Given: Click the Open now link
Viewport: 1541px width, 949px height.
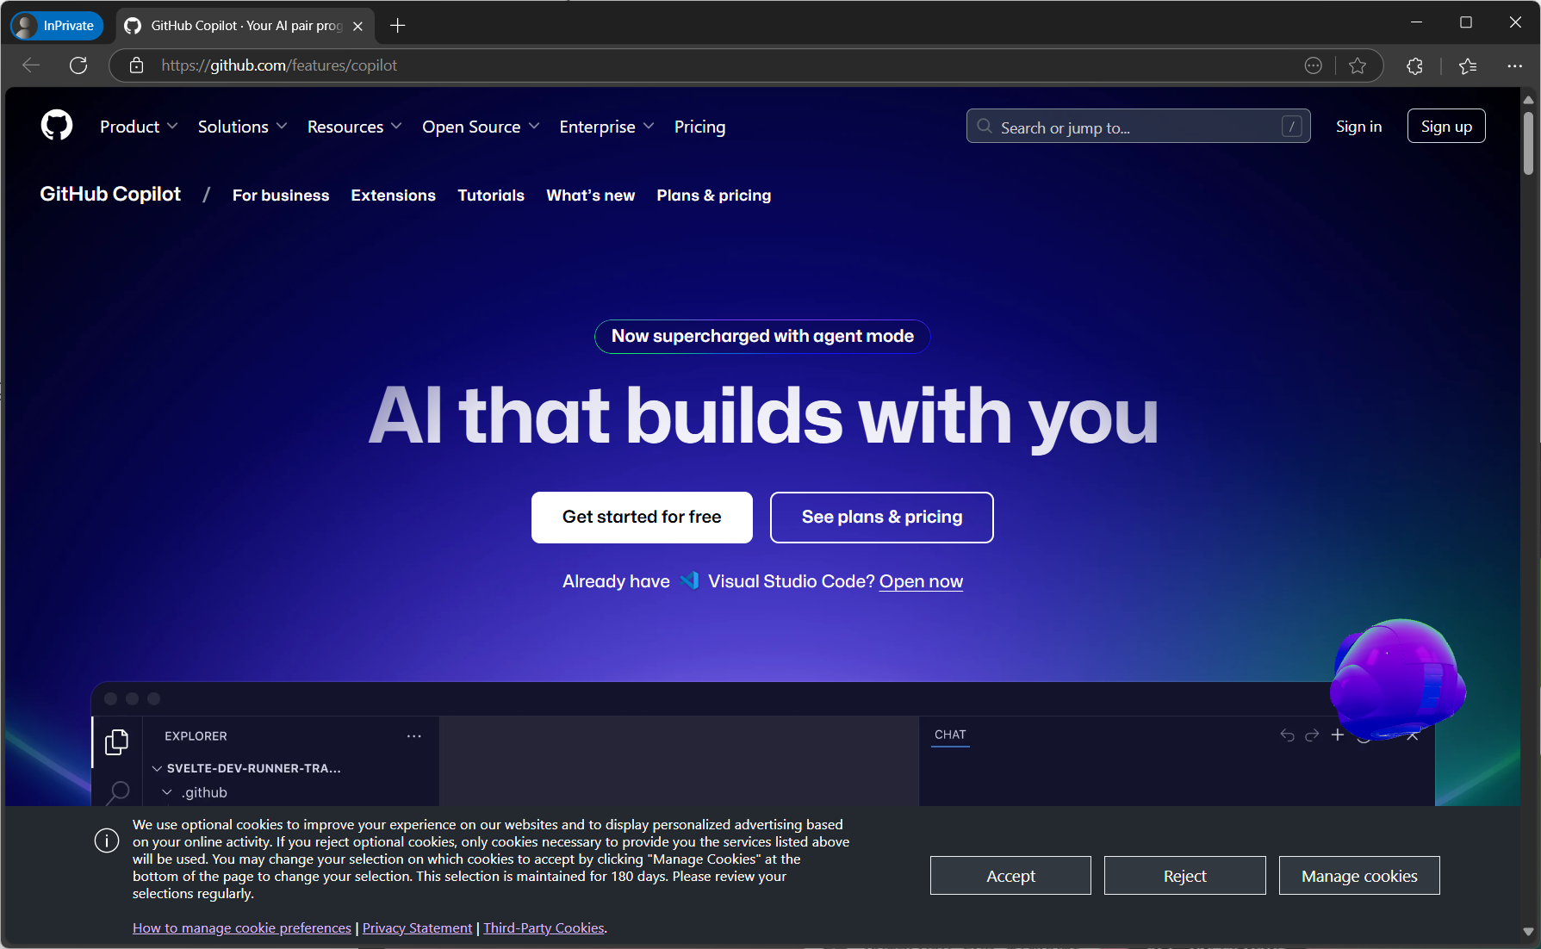Looking at the screenshot, I should (x=921, y=581).
